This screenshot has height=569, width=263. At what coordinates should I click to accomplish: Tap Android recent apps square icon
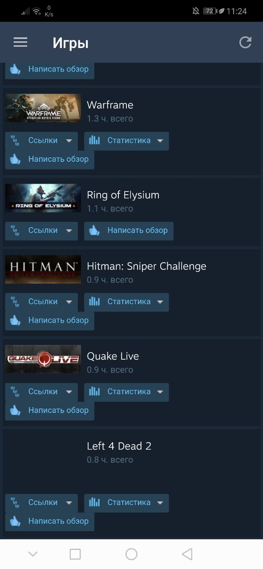pyautogui.click(x=75, y=554)
